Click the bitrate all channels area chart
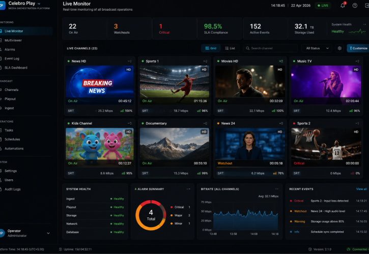The image size is (369, 254). click(245, 220)
